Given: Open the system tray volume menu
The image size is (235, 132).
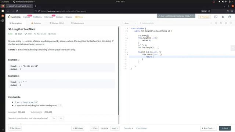Looking at the screenshot, I should pos(223,1).
